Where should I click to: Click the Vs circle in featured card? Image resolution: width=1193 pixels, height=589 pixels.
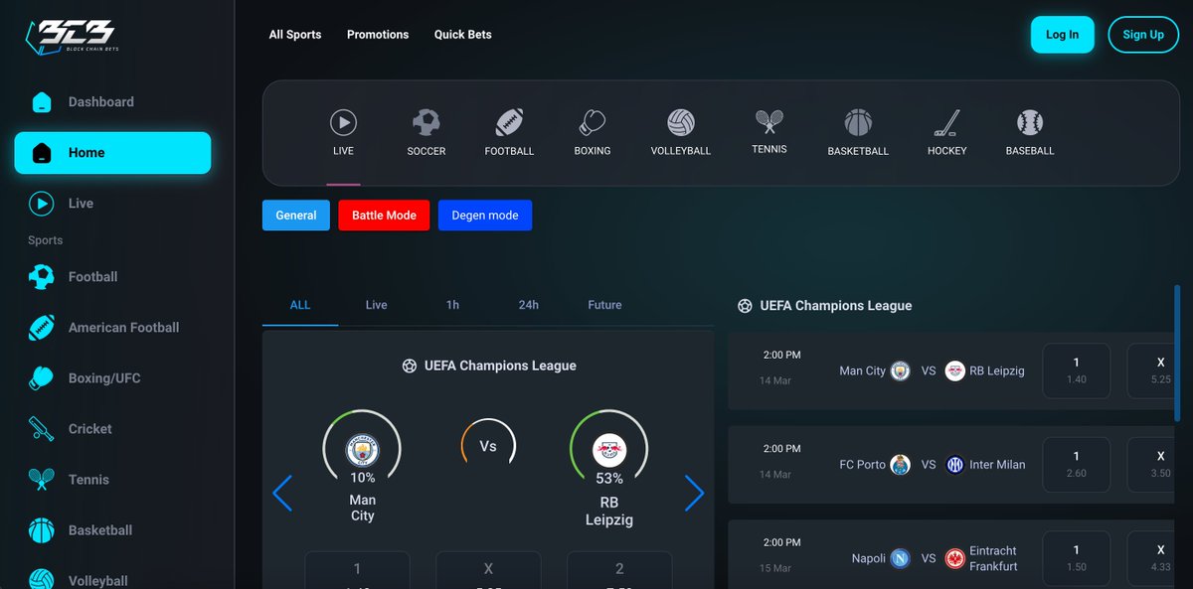coord(487,446)
